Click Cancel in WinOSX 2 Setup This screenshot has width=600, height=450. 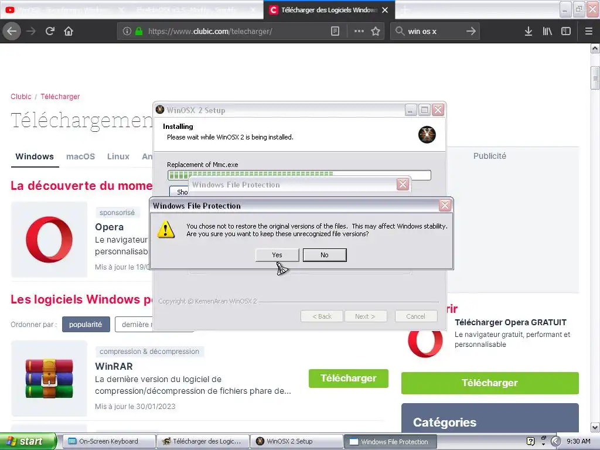(x=415, y=316)
